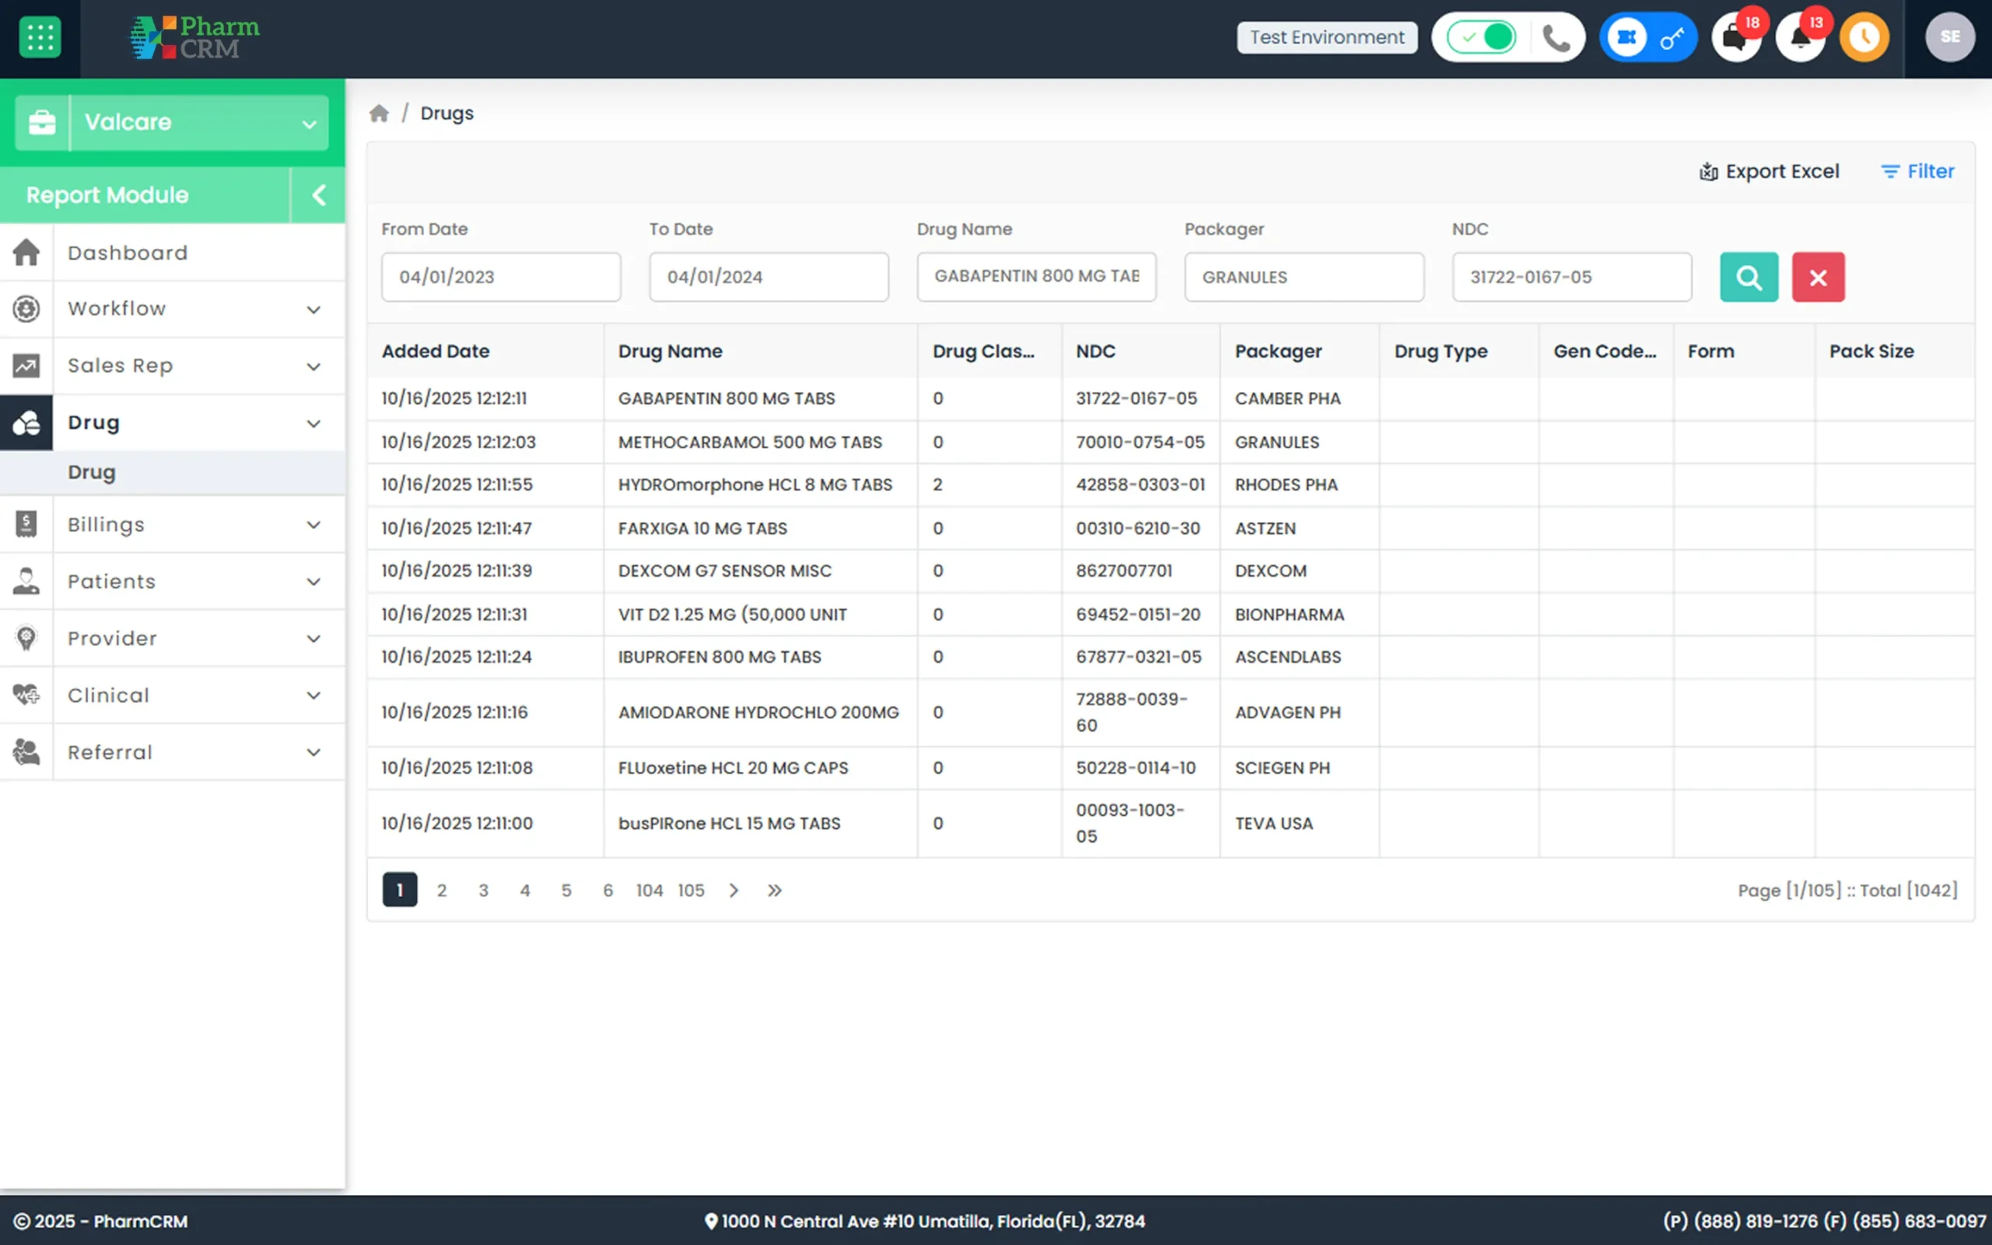Open the Valcare pharmacy dropdown
This screenshot has height=1245, width=1992.
coord(172,123)
